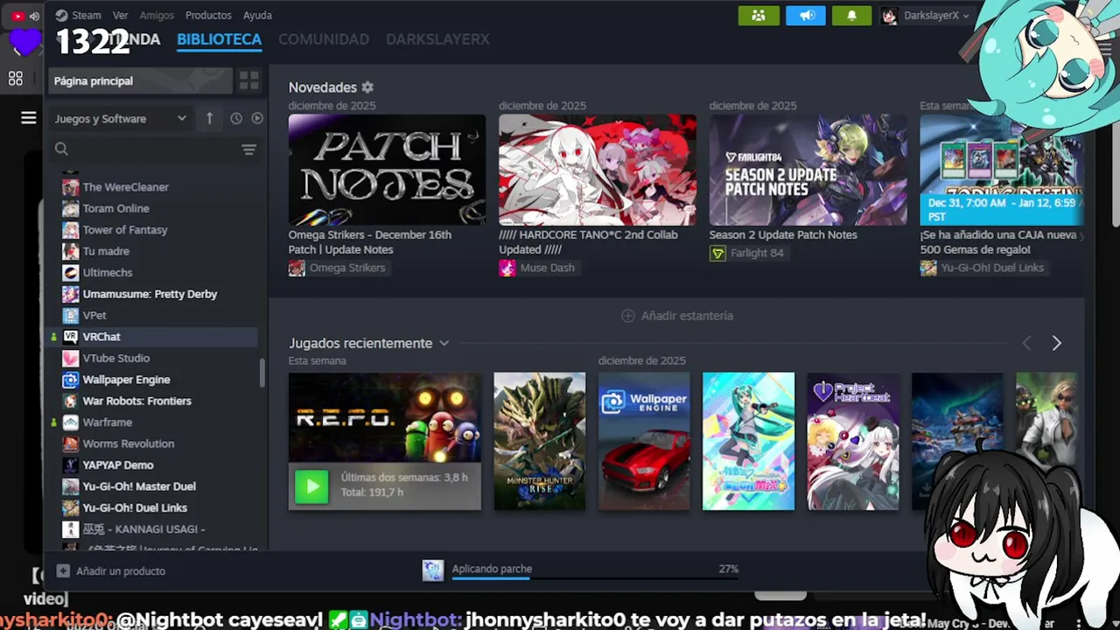Open the Productos menu
The height and width of the screenshot is (630, 1120).
(208, 15)
